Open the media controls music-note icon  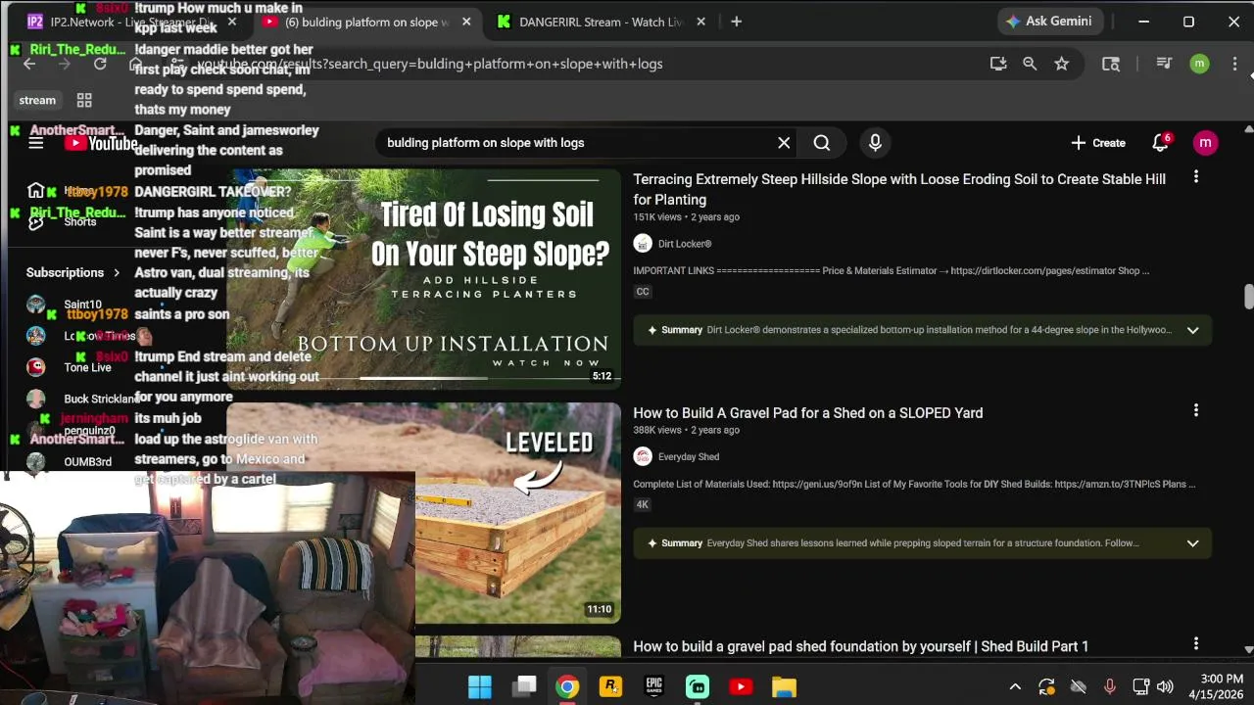pyautogui.click(x=1164, y=64)
